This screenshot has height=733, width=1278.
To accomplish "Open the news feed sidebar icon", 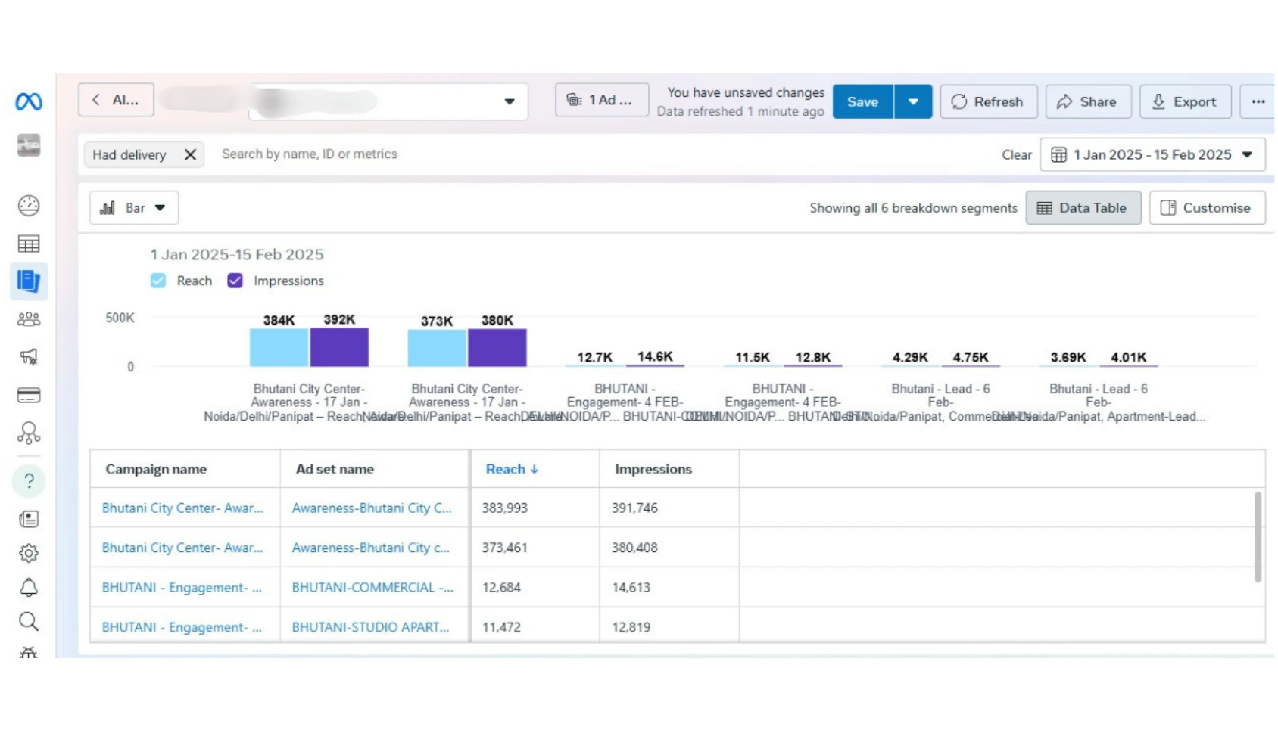I will point(29,519).
